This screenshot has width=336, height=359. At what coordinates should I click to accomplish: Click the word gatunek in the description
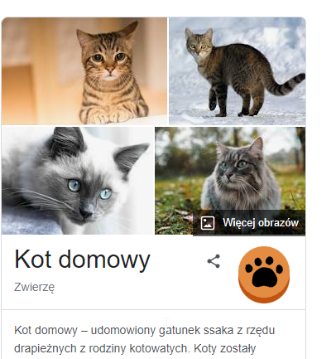[x=180, y=331]
